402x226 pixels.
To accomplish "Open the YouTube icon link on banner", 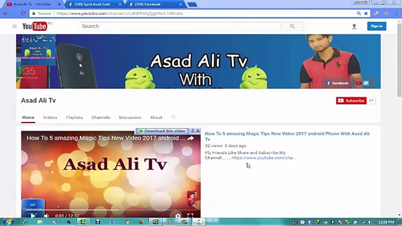I will [358, 83].
